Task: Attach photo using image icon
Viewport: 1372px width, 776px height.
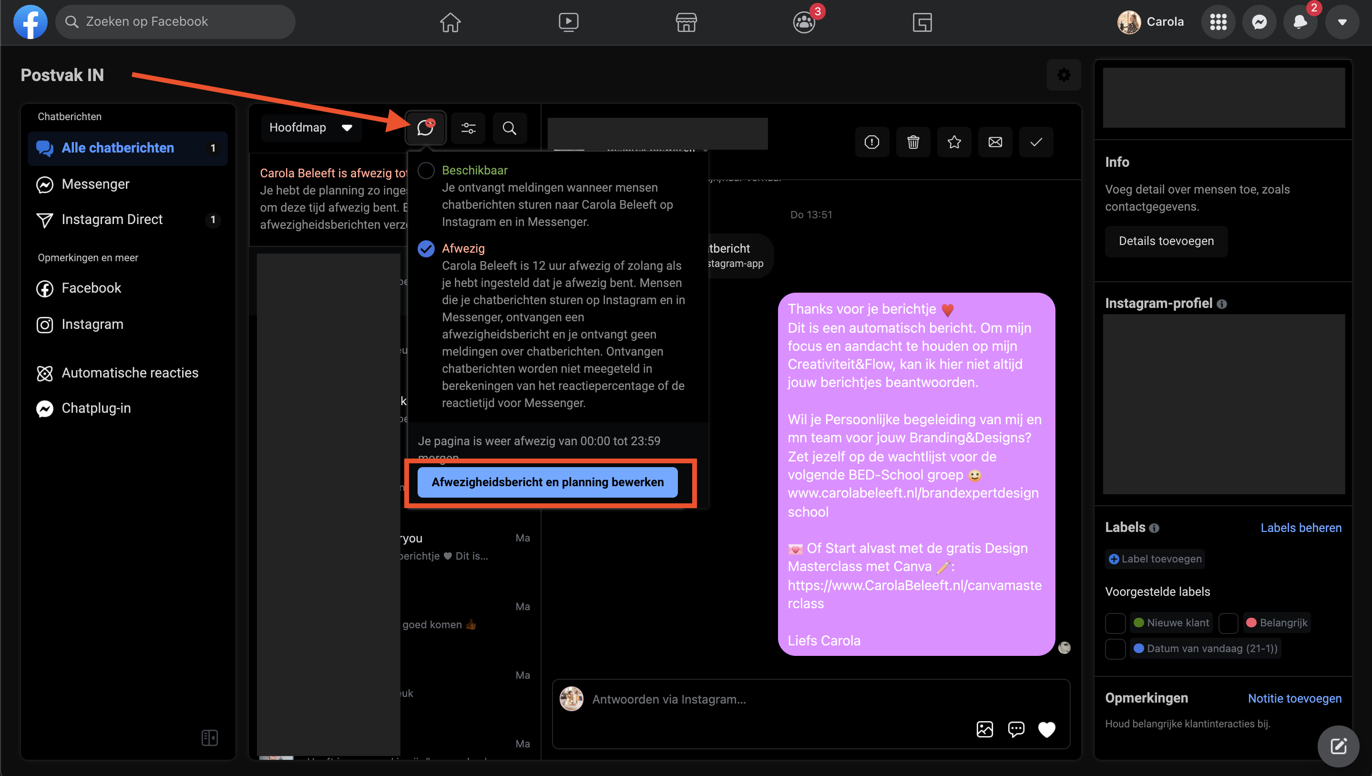Action: pos(984,730)
